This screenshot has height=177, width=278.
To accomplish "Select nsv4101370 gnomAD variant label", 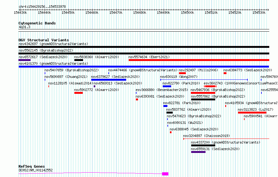I will 53,63.
